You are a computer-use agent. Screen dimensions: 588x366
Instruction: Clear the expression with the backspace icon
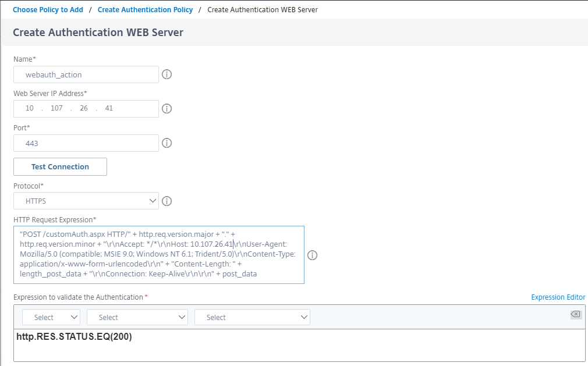coord(576,314)
